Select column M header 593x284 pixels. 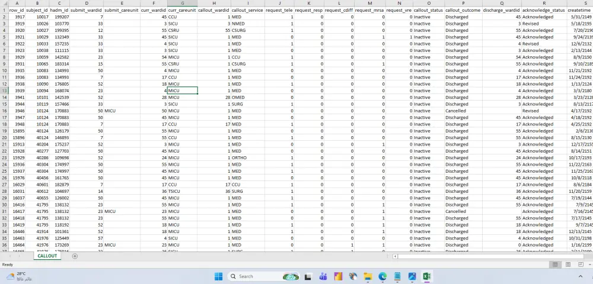370,3
